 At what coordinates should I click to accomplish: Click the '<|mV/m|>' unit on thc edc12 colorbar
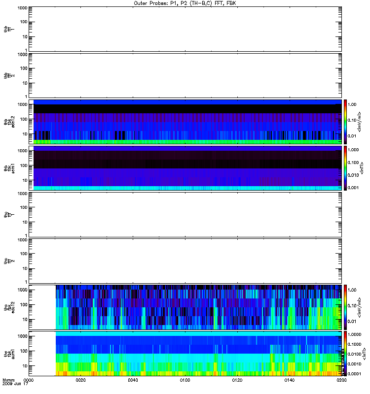click(x=360, y=307)
